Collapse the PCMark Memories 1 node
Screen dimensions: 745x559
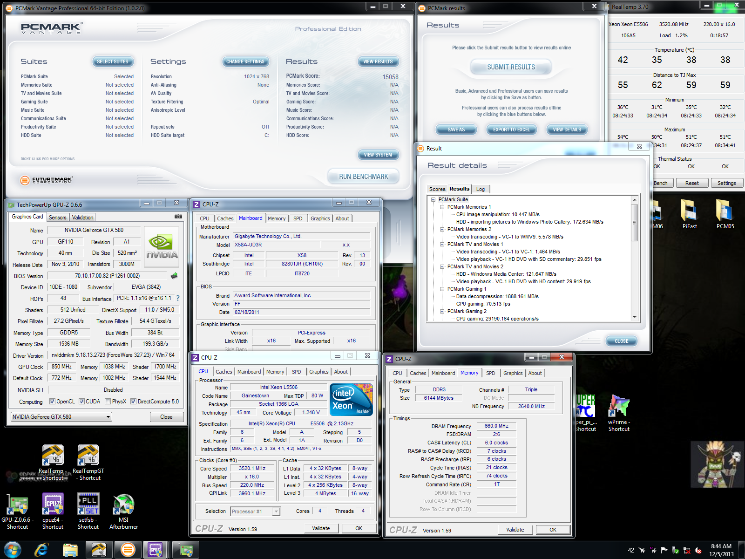pyautogui.click(x=442, y=207)
